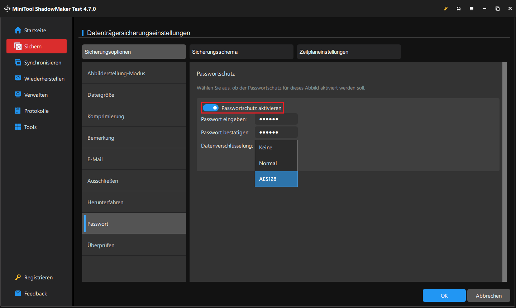Open Herunterfahren settings
The image size is (516, 308).
(x=134, y=202)
